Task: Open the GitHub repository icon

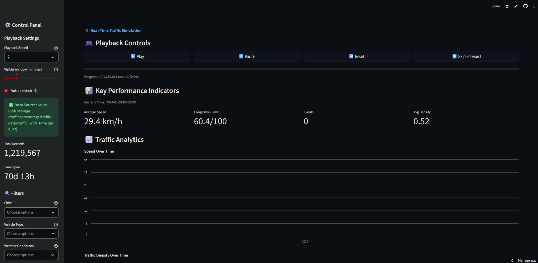Action: point(525,6)
